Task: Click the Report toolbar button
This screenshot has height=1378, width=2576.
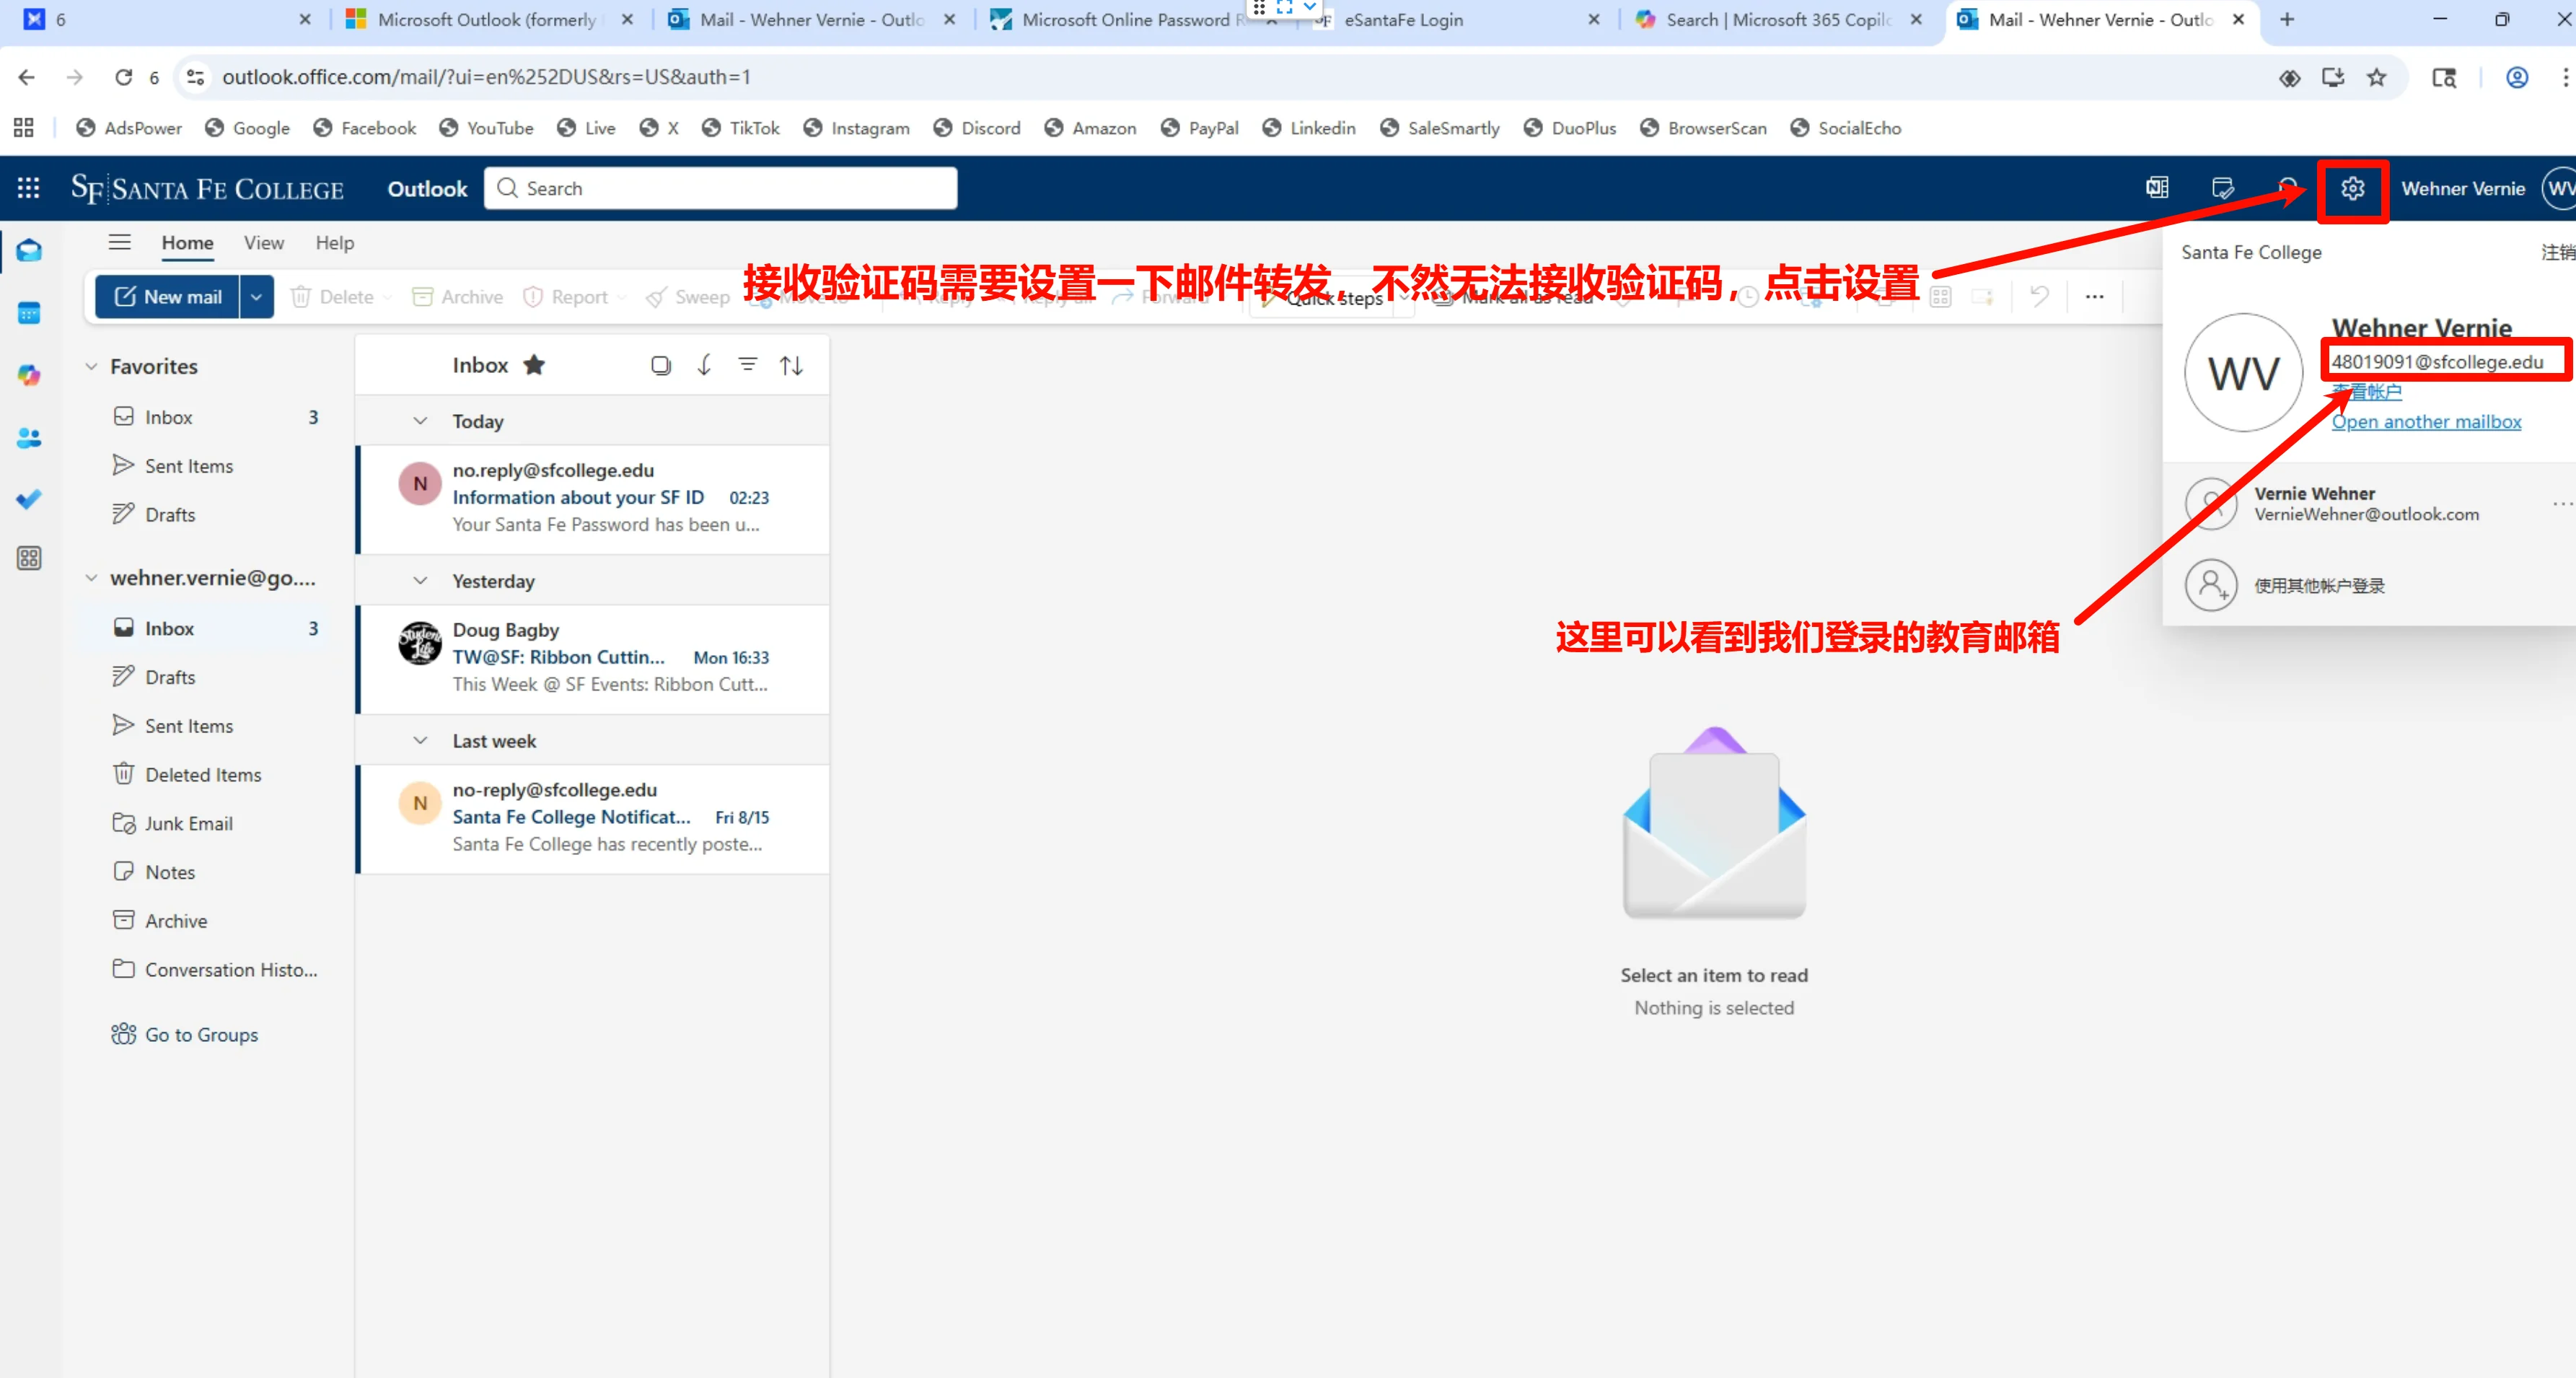Action: point(566,297)
